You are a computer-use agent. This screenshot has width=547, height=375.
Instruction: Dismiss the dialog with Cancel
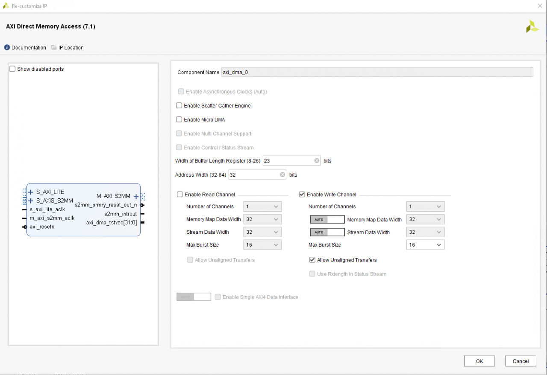click(x=520, y=360)
